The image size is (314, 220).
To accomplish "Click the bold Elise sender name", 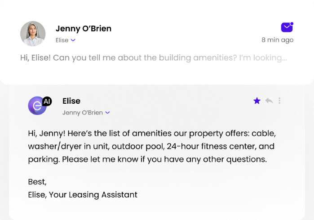I will pos(71,101).
